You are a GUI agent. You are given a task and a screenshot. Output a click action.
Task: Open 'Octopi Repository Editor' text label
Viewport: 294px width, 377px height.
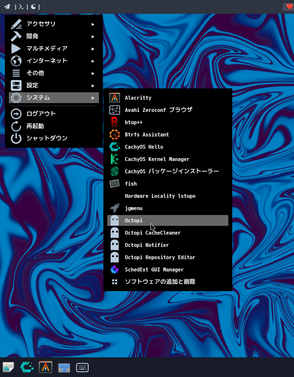pyautogui.click(x=160, y=257)
